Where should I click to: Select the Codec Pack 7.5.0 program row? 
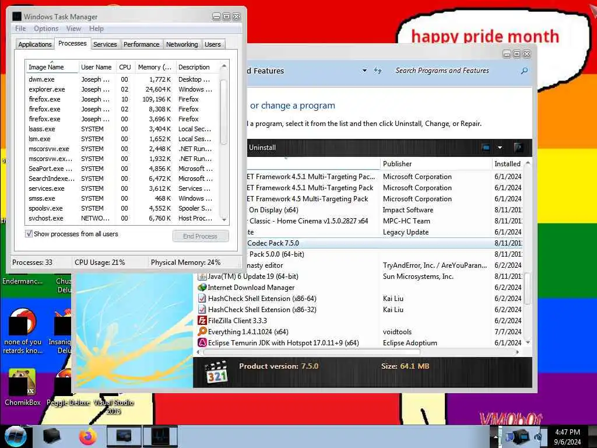click(x=385, y=243)
